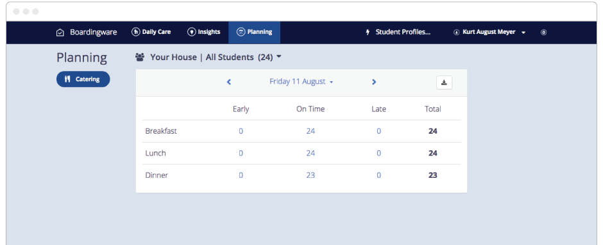603x245 pixels.
Task: Click the Boardingware home logo icon
Action: (60, 33)
